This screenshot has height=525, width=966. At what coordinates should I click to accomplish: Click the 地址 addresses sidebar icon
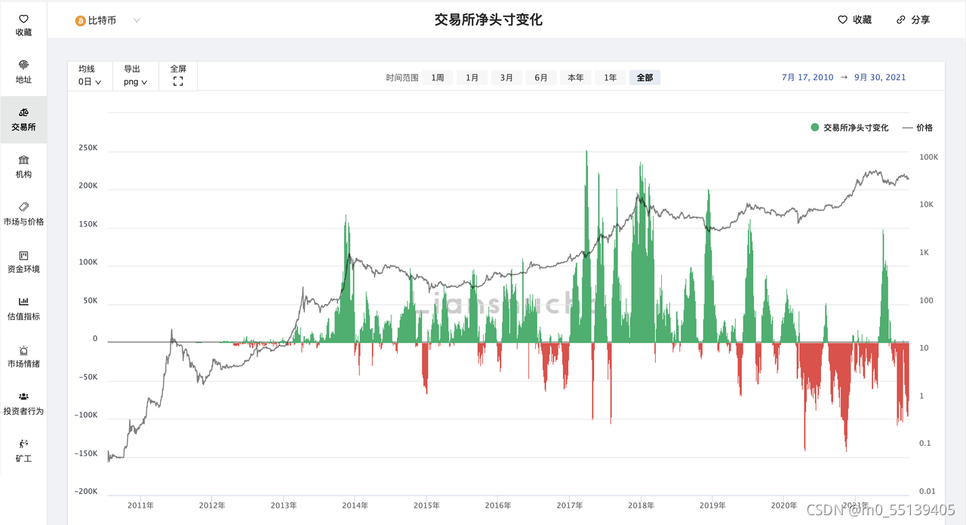[23, 72]
